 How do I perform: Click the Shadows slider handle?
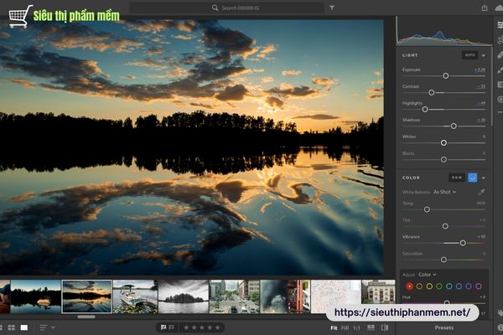click(454, 126)
